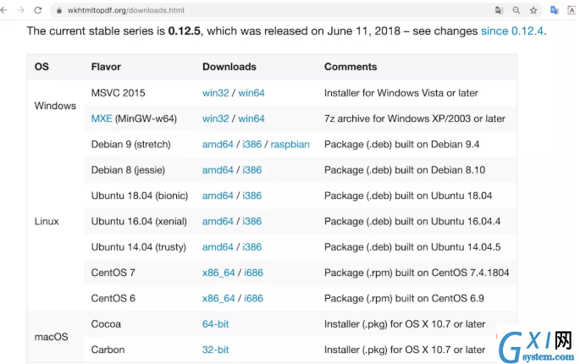Click the 'Flavor' column header
Viewport: 580px width, 364px height.
[106, 67]
